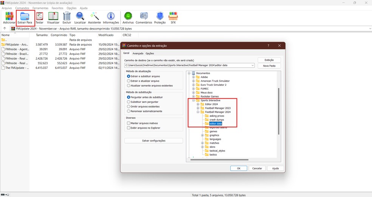Screen dimensions: 372x197
Task: Click the SFX toolbar icon
Action: (x=174, y=17)
